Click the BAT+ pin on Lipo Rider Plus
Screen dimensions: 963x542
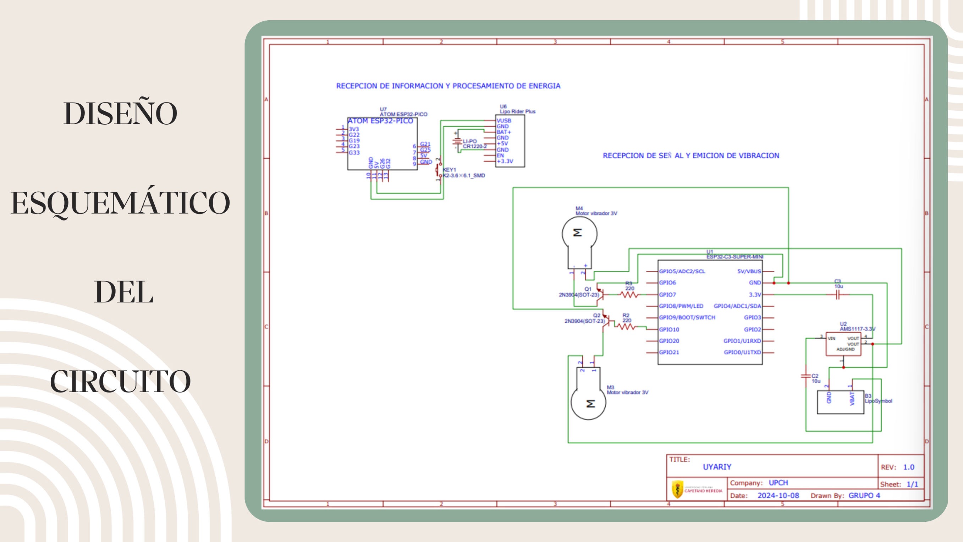click(504, 132)
